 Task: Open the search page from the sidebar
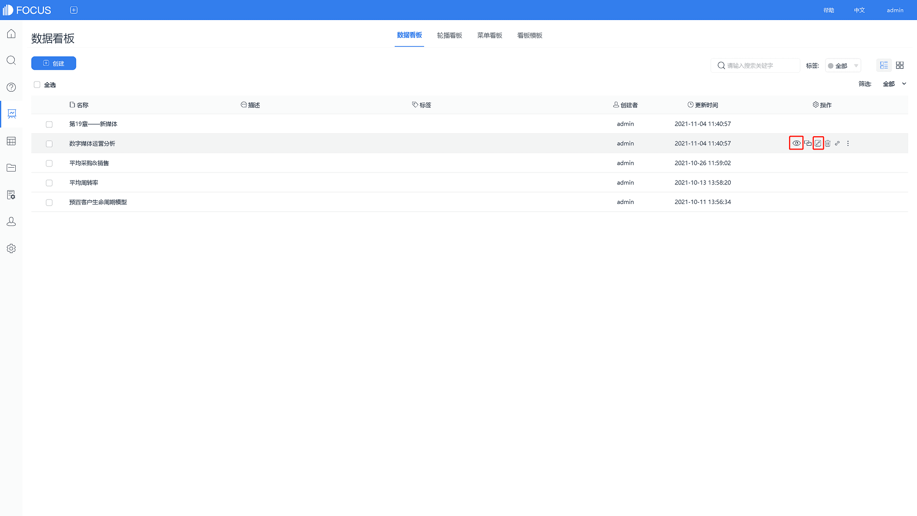pyautogui.click(x=11, y=60)
